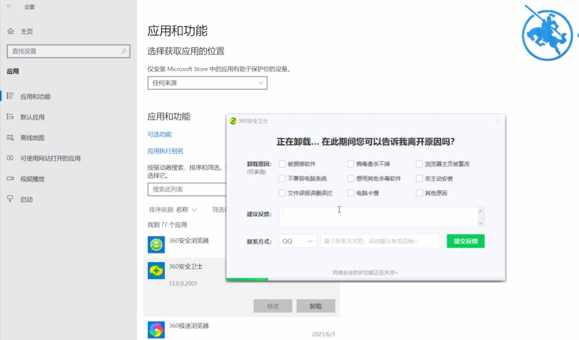Click the feedback box scroll down arrow

(481, 223)
